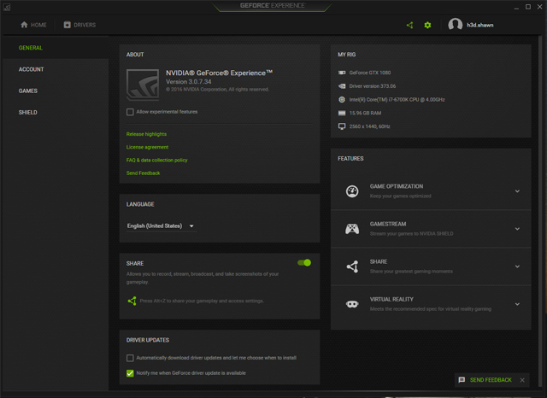
Task: Uncheck Notify me when driver update available
Action: click(130, 373)
